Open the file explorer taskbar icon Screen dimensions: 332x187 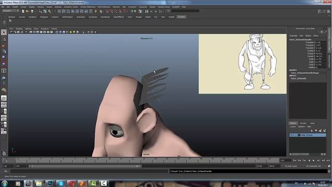pyautogui.click(x=39, y=183)
